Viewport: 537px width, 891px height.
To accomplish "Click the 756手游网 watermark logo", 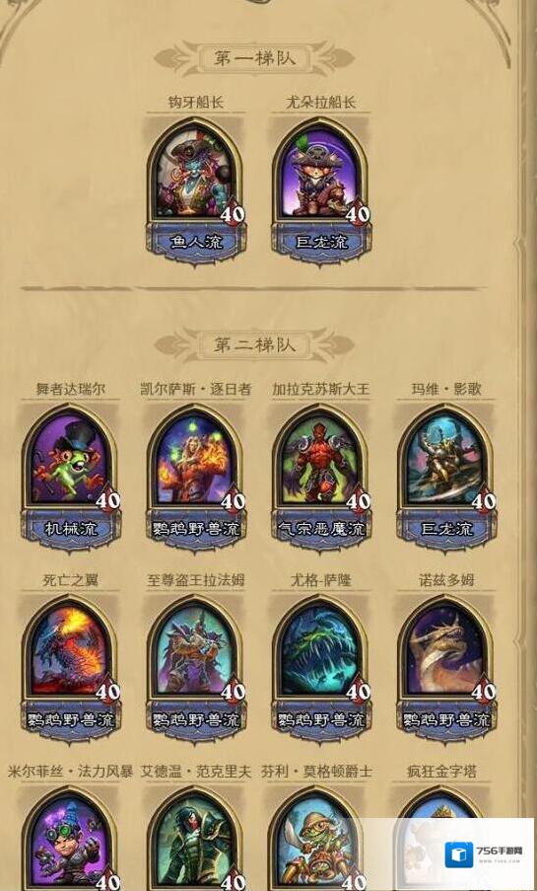I will click(483, 854).
